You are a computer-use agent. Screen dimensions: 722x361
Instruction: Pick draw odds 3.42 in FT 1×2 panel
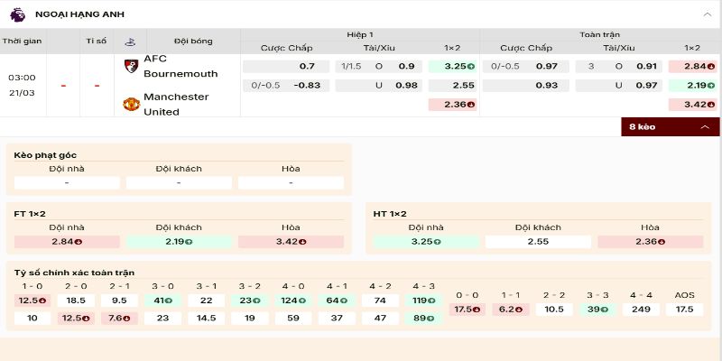pos(291,242)
